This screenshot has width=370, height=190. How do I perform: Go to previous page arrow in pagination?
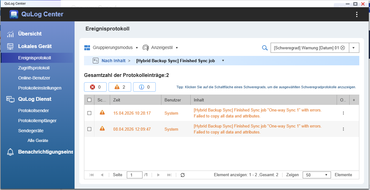click(102, 175)
